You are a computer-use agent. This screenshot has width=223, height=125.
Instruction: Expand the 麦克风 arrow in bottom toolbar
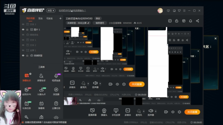coord(144,111)
